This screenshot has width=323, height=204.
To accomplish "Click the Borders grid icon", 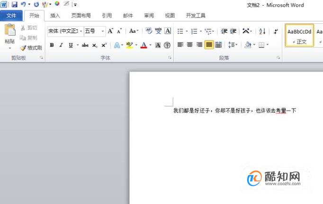I will [261, 45].
